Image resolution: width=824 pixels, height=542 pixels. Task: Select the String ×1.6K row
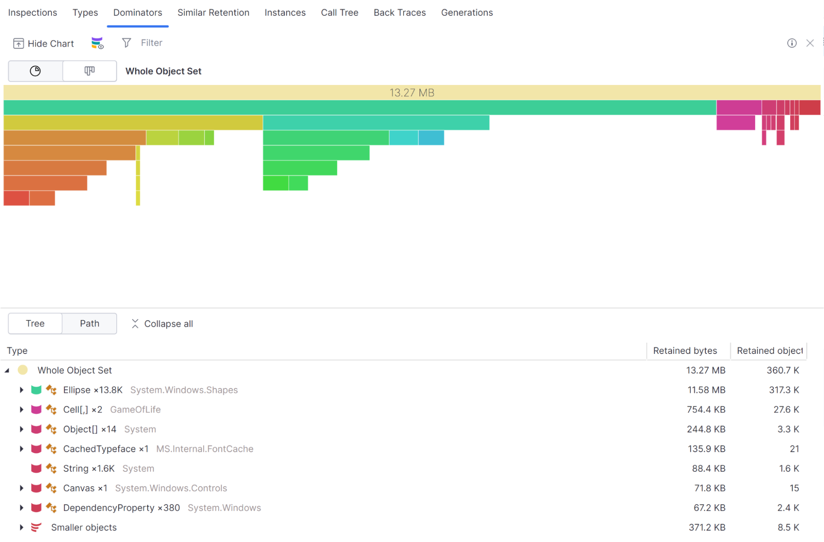click(89, 469)
